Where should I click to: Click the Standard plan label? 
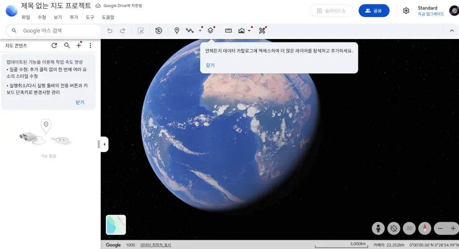coord(427,8)
